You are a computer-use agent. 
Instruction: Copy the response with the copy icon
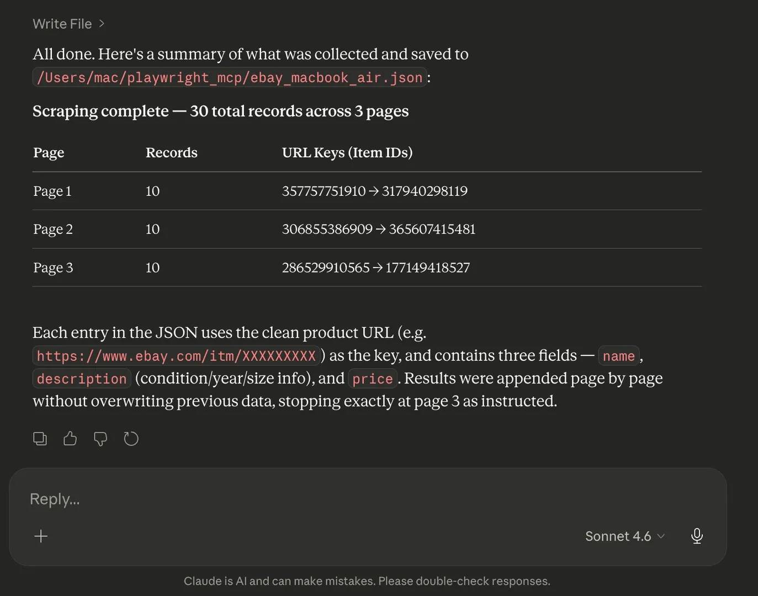pyautogui.click(x=40, y=439)
